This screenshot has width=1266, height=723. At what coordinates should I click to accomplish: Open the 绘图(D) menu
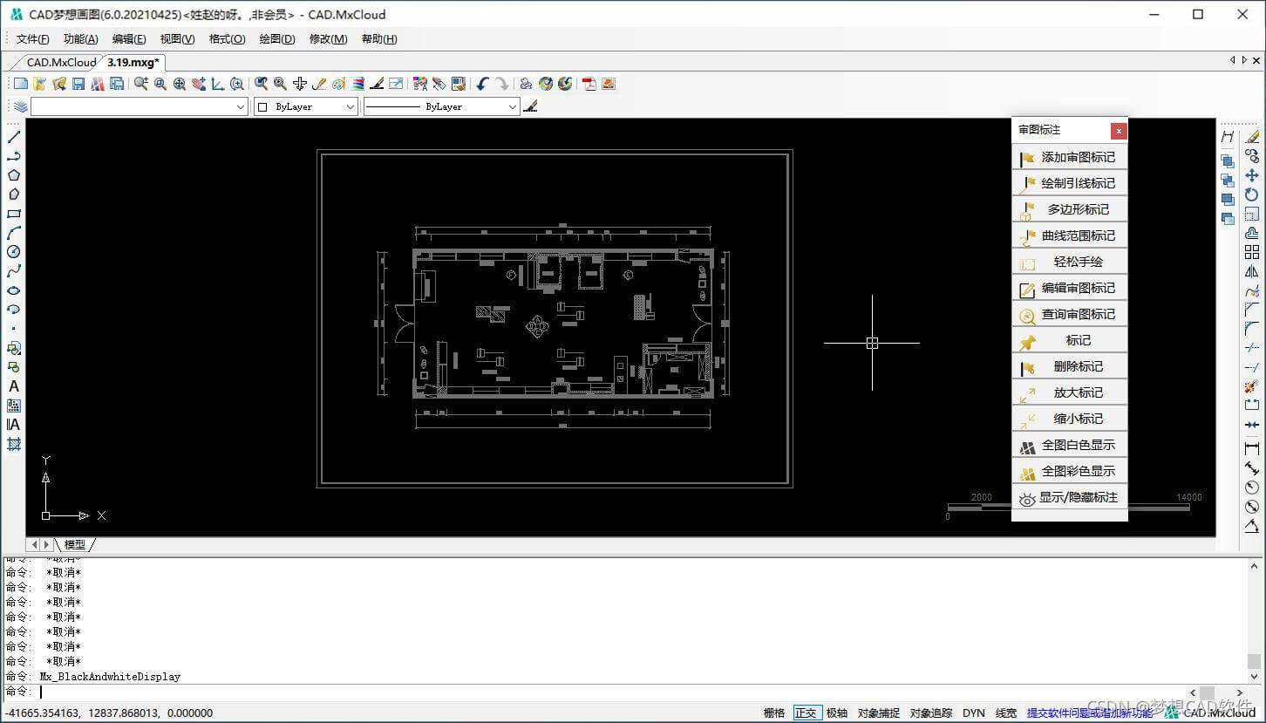coord(277,38)
